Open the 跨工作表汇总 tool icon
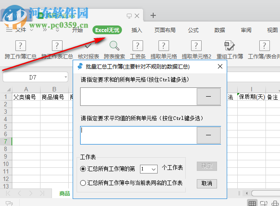280x206 pixels. click(x=57, y=46)
